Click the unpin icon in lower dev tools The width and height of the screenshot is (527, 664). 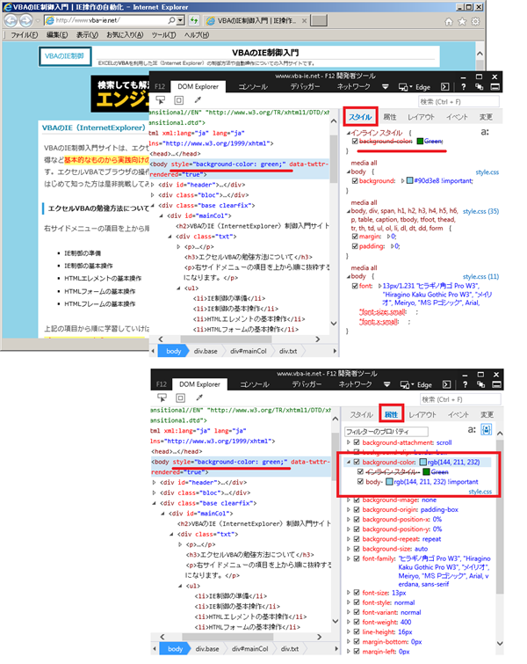[481, 384]
